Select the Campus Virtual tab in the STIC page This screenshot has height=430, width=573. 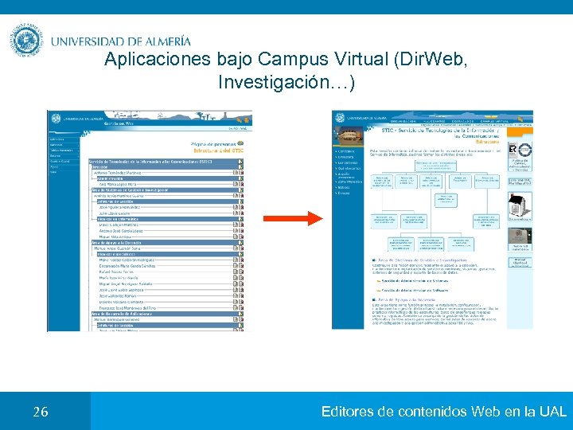(x=494, y=121)
